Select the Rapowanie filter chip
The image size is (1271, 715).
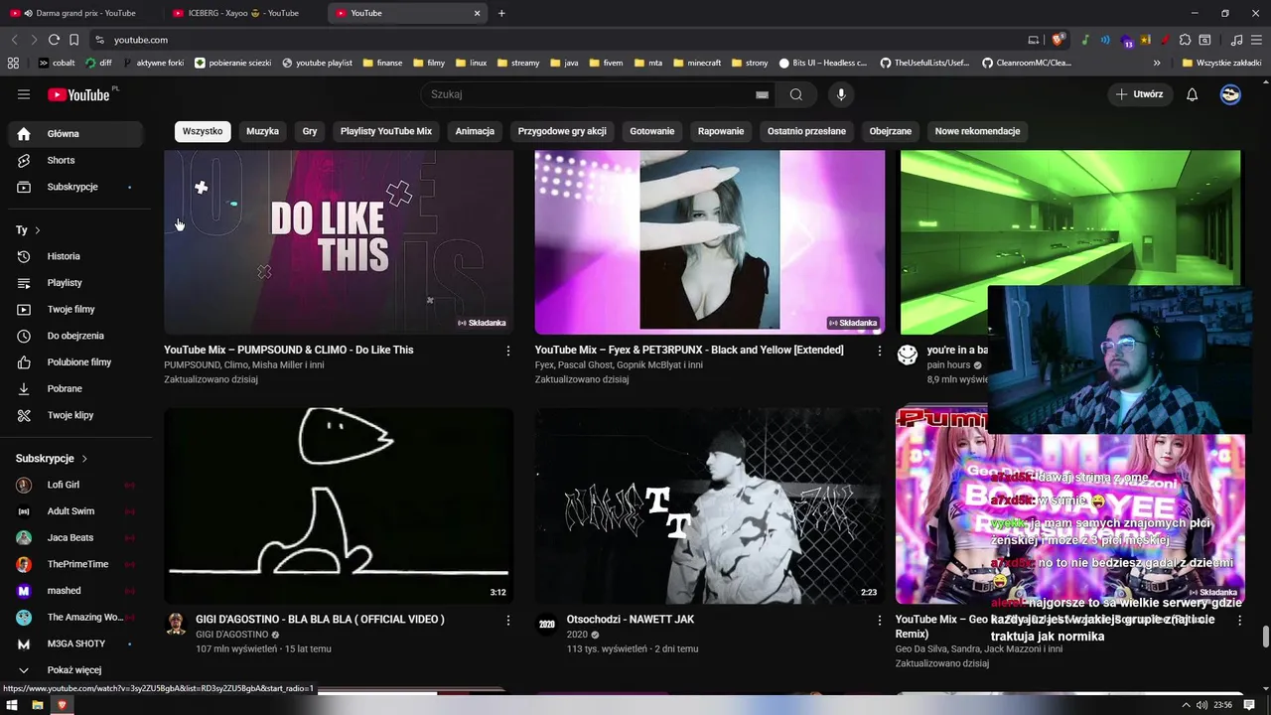tap(721, 131)
